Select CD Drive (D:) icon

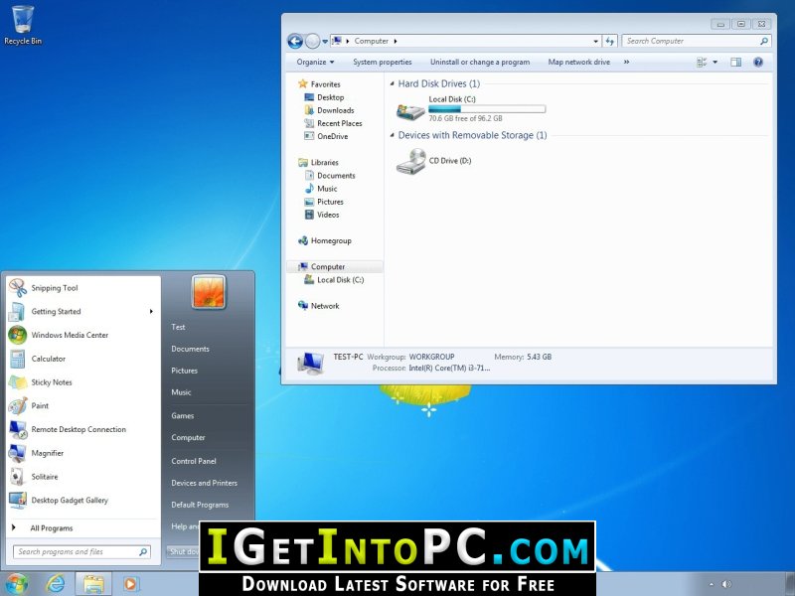(410, 161)
